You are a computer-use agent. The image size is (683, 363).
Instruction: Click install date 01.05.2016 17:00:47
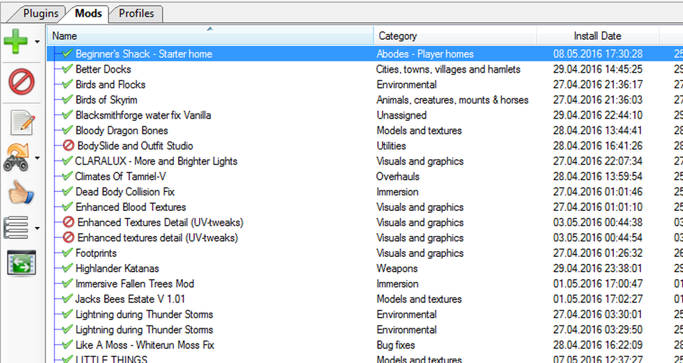click(598, 284)
